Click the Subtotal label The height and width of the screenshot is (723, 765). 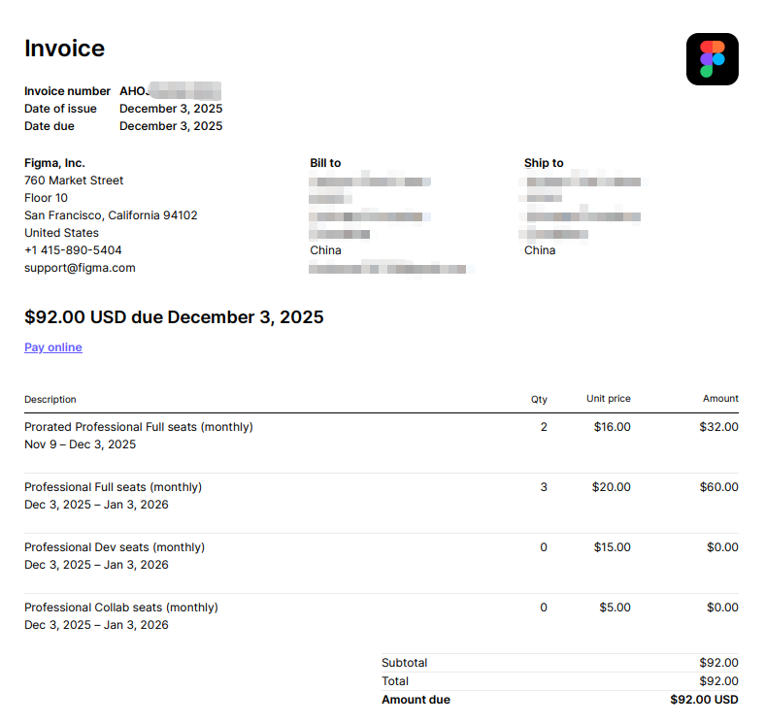coord(404,663)
